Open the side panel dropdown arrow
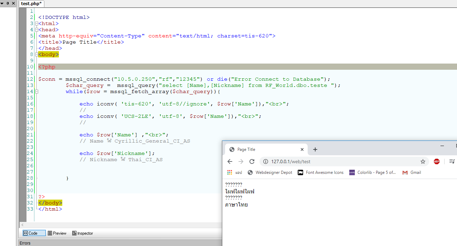The width and height of the screenshot is (457, 246). 2,3
